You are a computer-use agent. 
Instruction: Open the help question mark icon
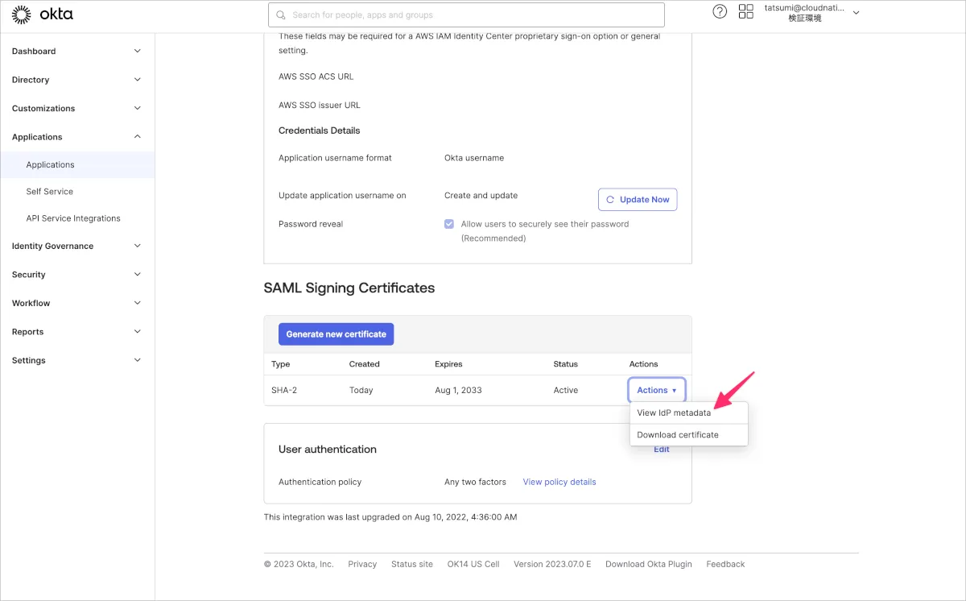coord(720,12)
